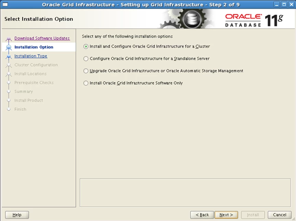The image size is (296, 221).
Task: Minimize the installer window
Action: coord(277,4)
